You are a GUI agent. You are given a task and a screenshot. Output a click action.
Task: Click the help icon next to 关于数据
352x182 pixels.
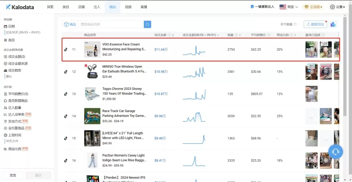pyautogui.click(x=295, y=24)
